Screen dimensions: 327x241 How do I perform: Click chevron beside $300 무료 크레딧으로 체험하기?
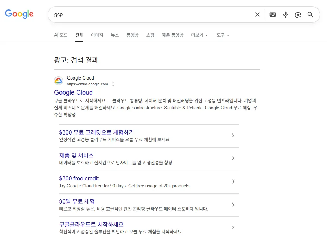pos(233,136)
